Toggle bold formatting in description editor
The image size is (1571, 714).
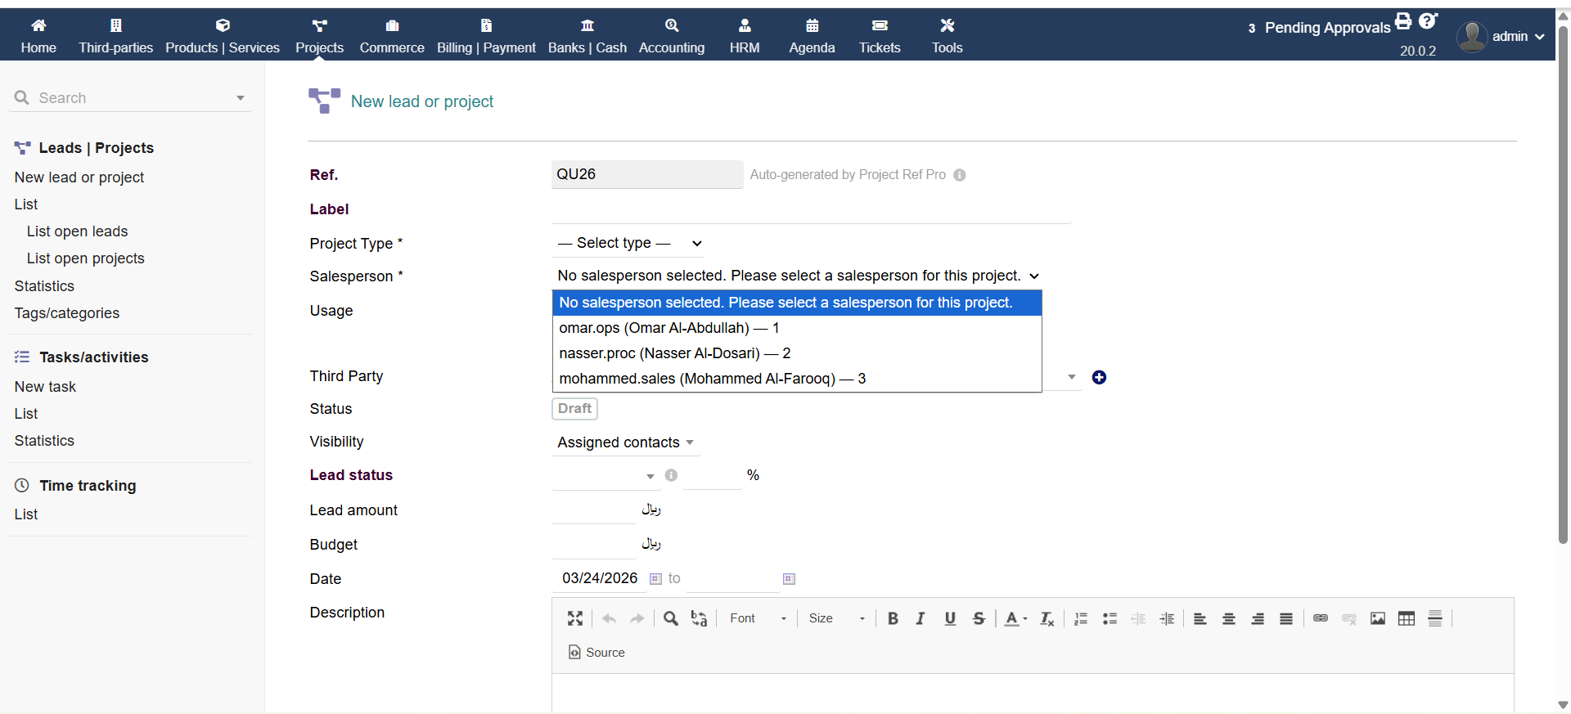pos(893,618)
